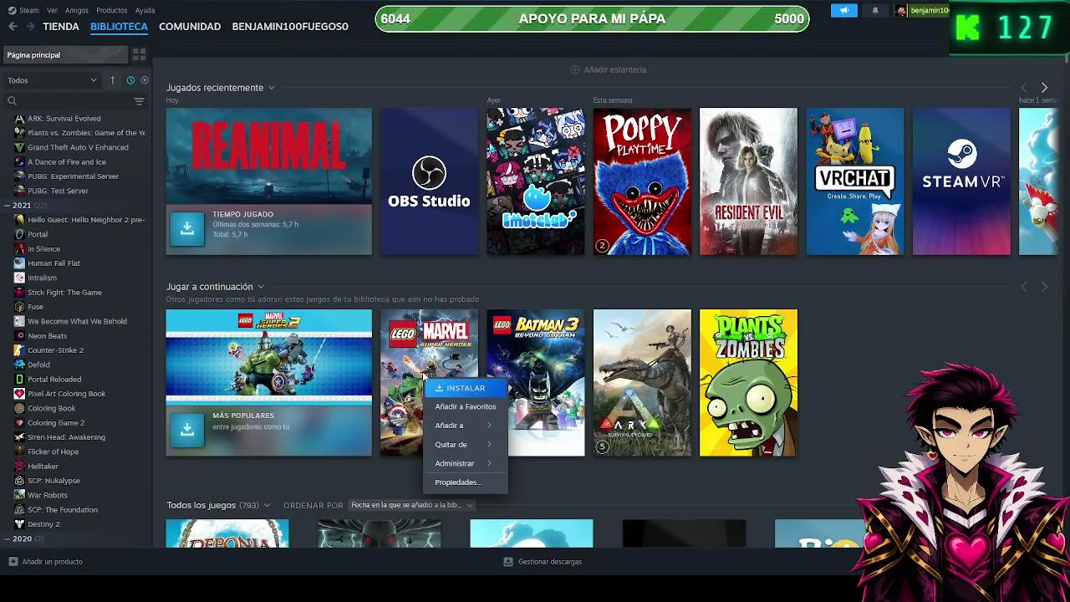Go back with the left navigation arrow

coord(13,27)
